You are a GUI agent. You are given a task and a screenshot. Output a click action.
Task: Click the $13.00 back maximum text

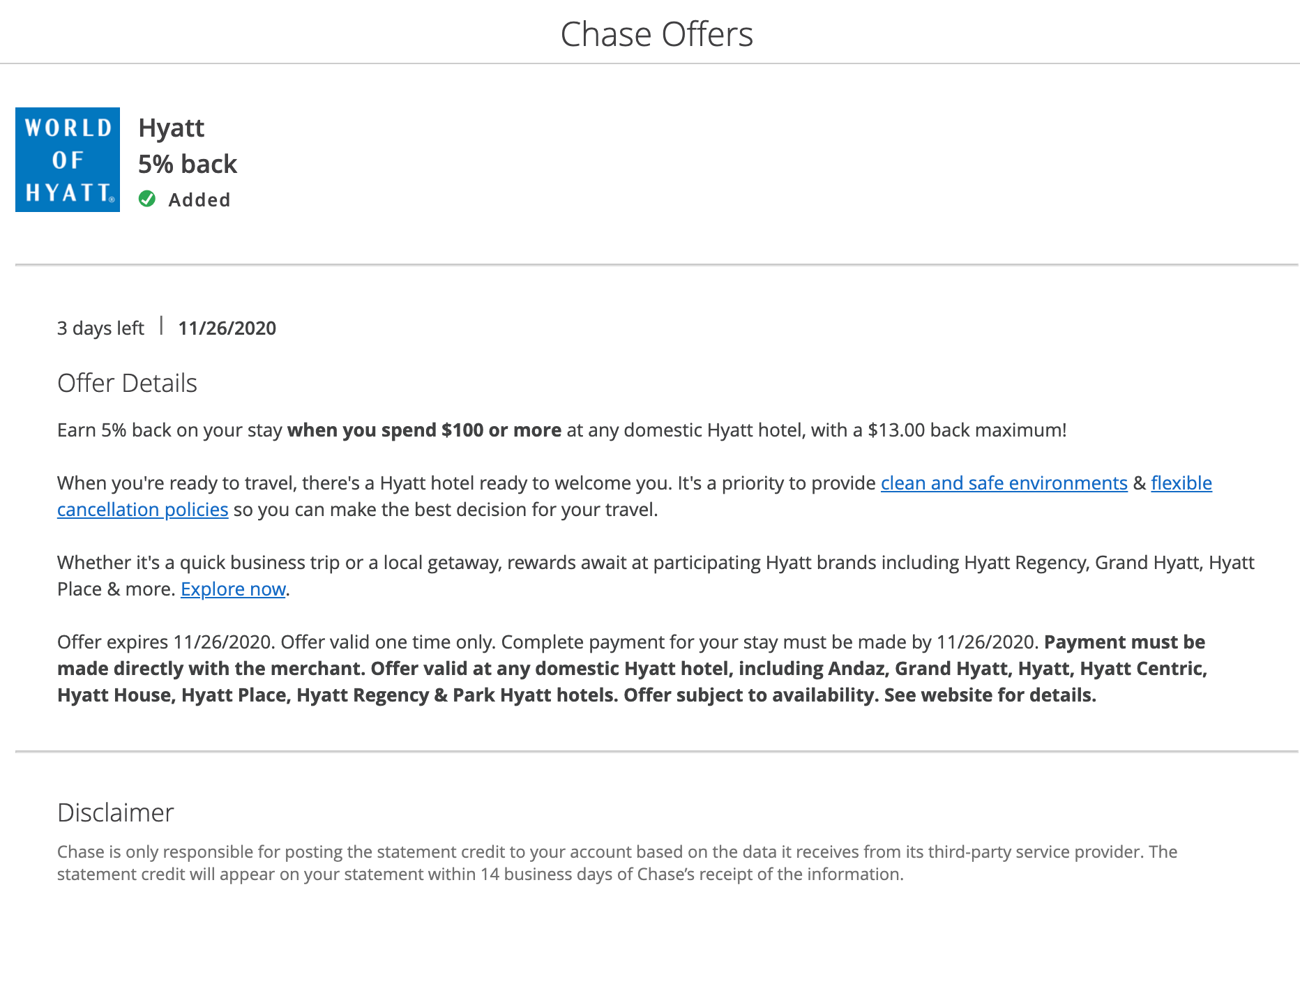pos(966,430)
